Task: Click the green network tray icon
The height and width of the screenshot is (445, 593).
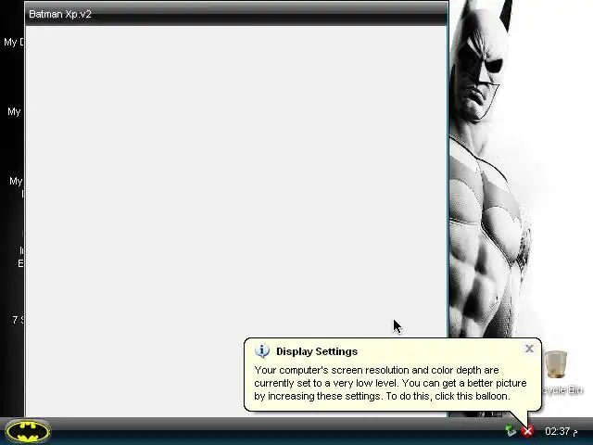Action: [x=511, y=430]
